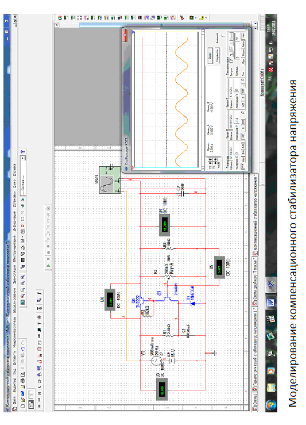Move cursor T1 with left arrow
This screenshot has height=425, width=306.
click(x=210, y=162)
